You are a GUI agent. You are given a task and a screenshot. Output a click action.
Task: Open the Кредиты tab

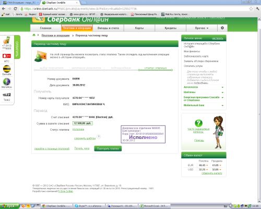[171, 28]
